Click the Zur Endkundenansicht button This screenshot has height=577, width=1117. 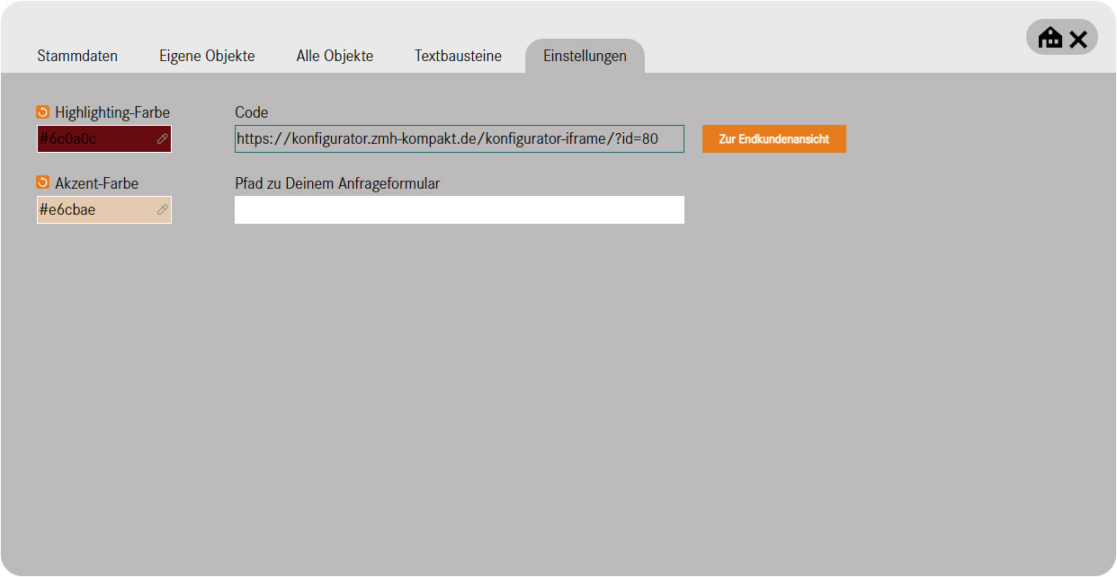(774, 139)
